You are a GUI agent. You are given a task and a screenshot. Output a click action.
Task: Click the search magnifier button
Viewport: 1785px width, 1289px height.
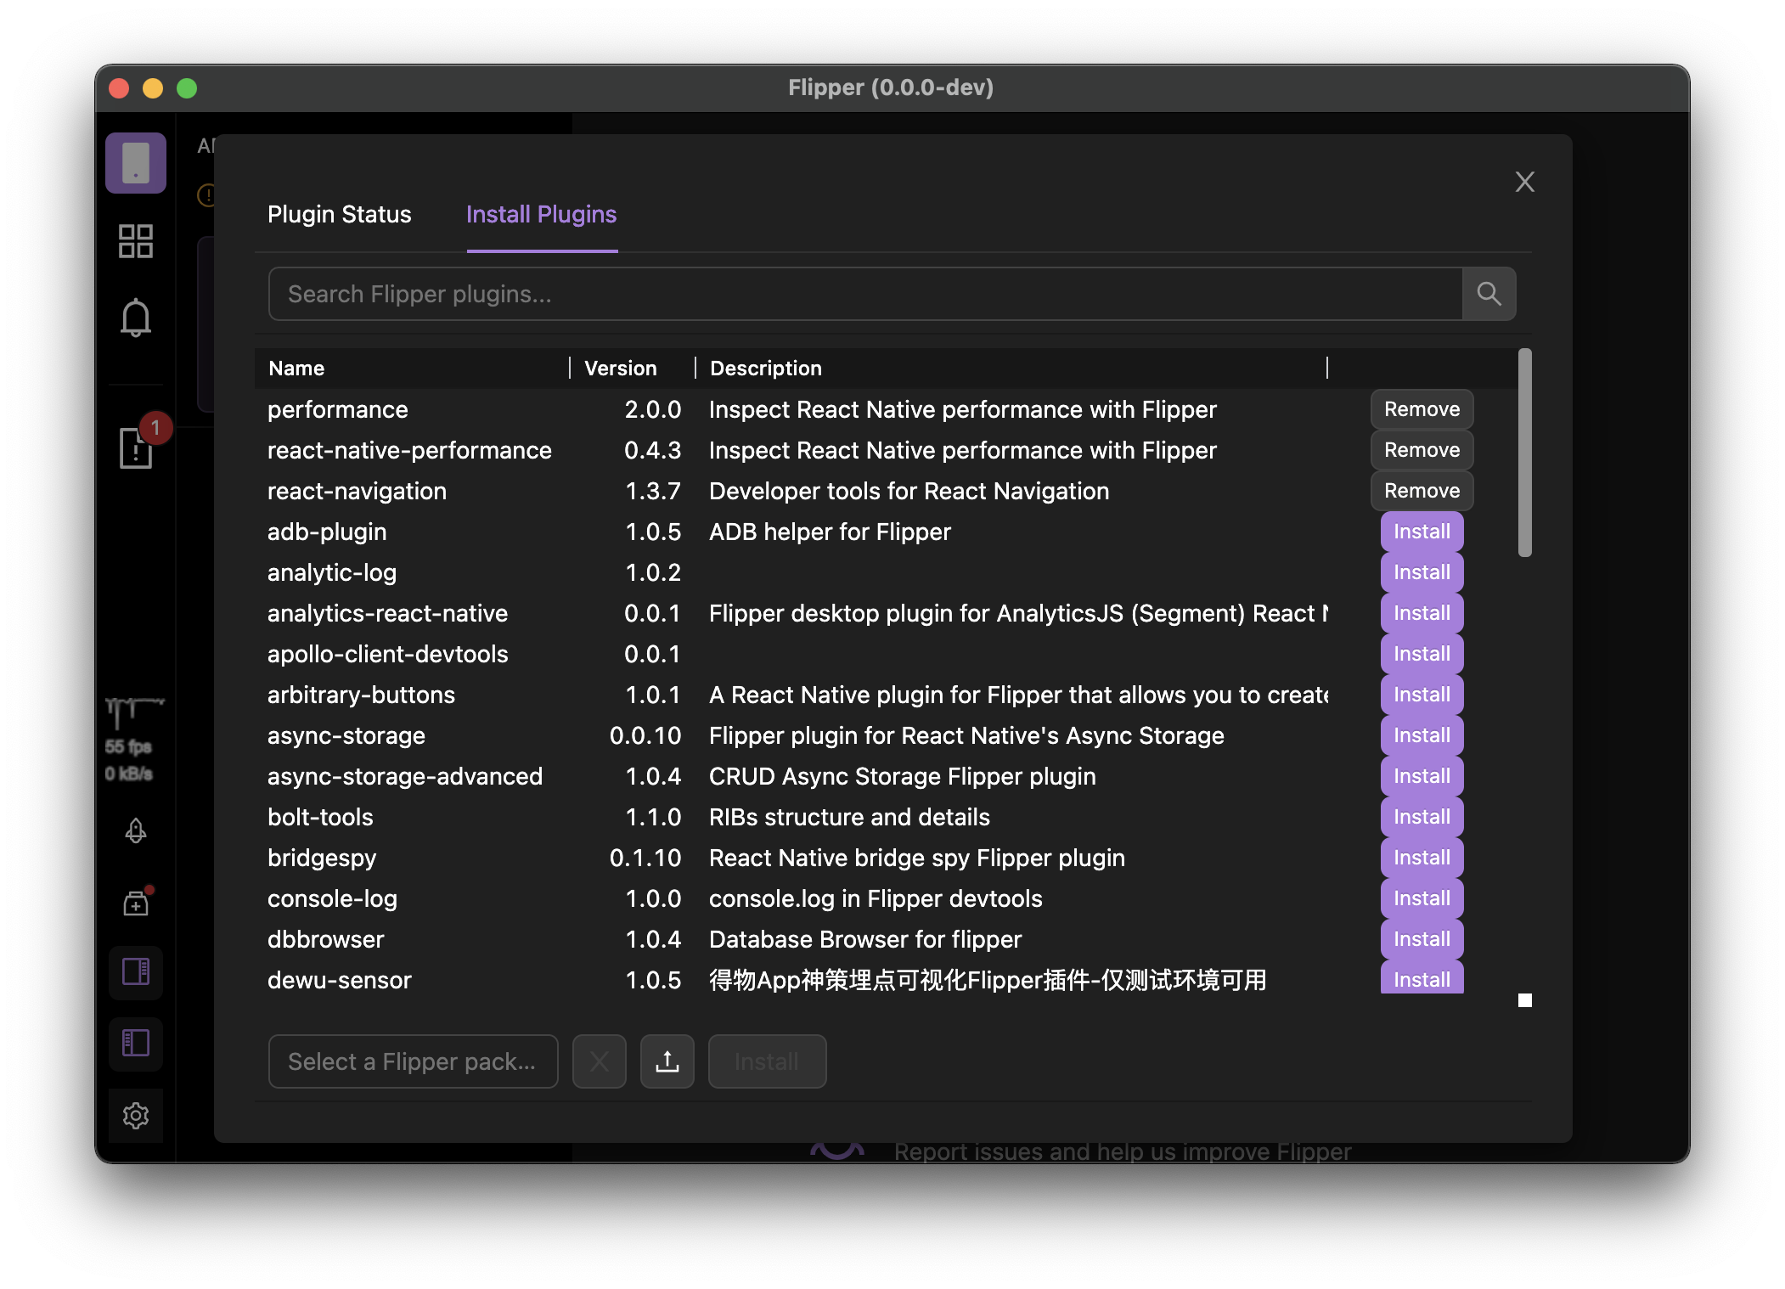tap(1489, 294)
